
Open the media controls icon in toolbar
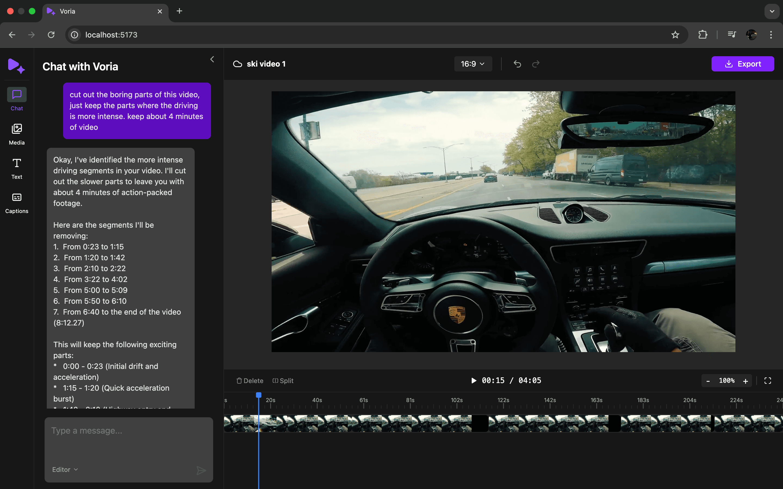732,35
